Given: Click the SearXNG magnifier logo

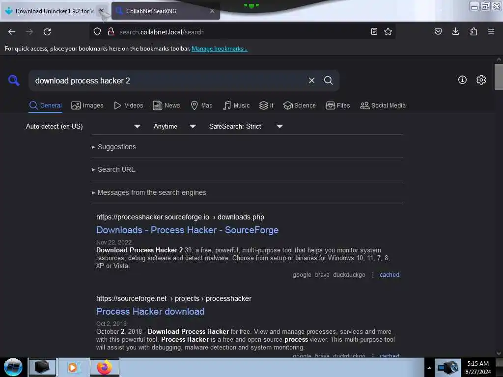Looking at the screenshot, I should (14, 80).
